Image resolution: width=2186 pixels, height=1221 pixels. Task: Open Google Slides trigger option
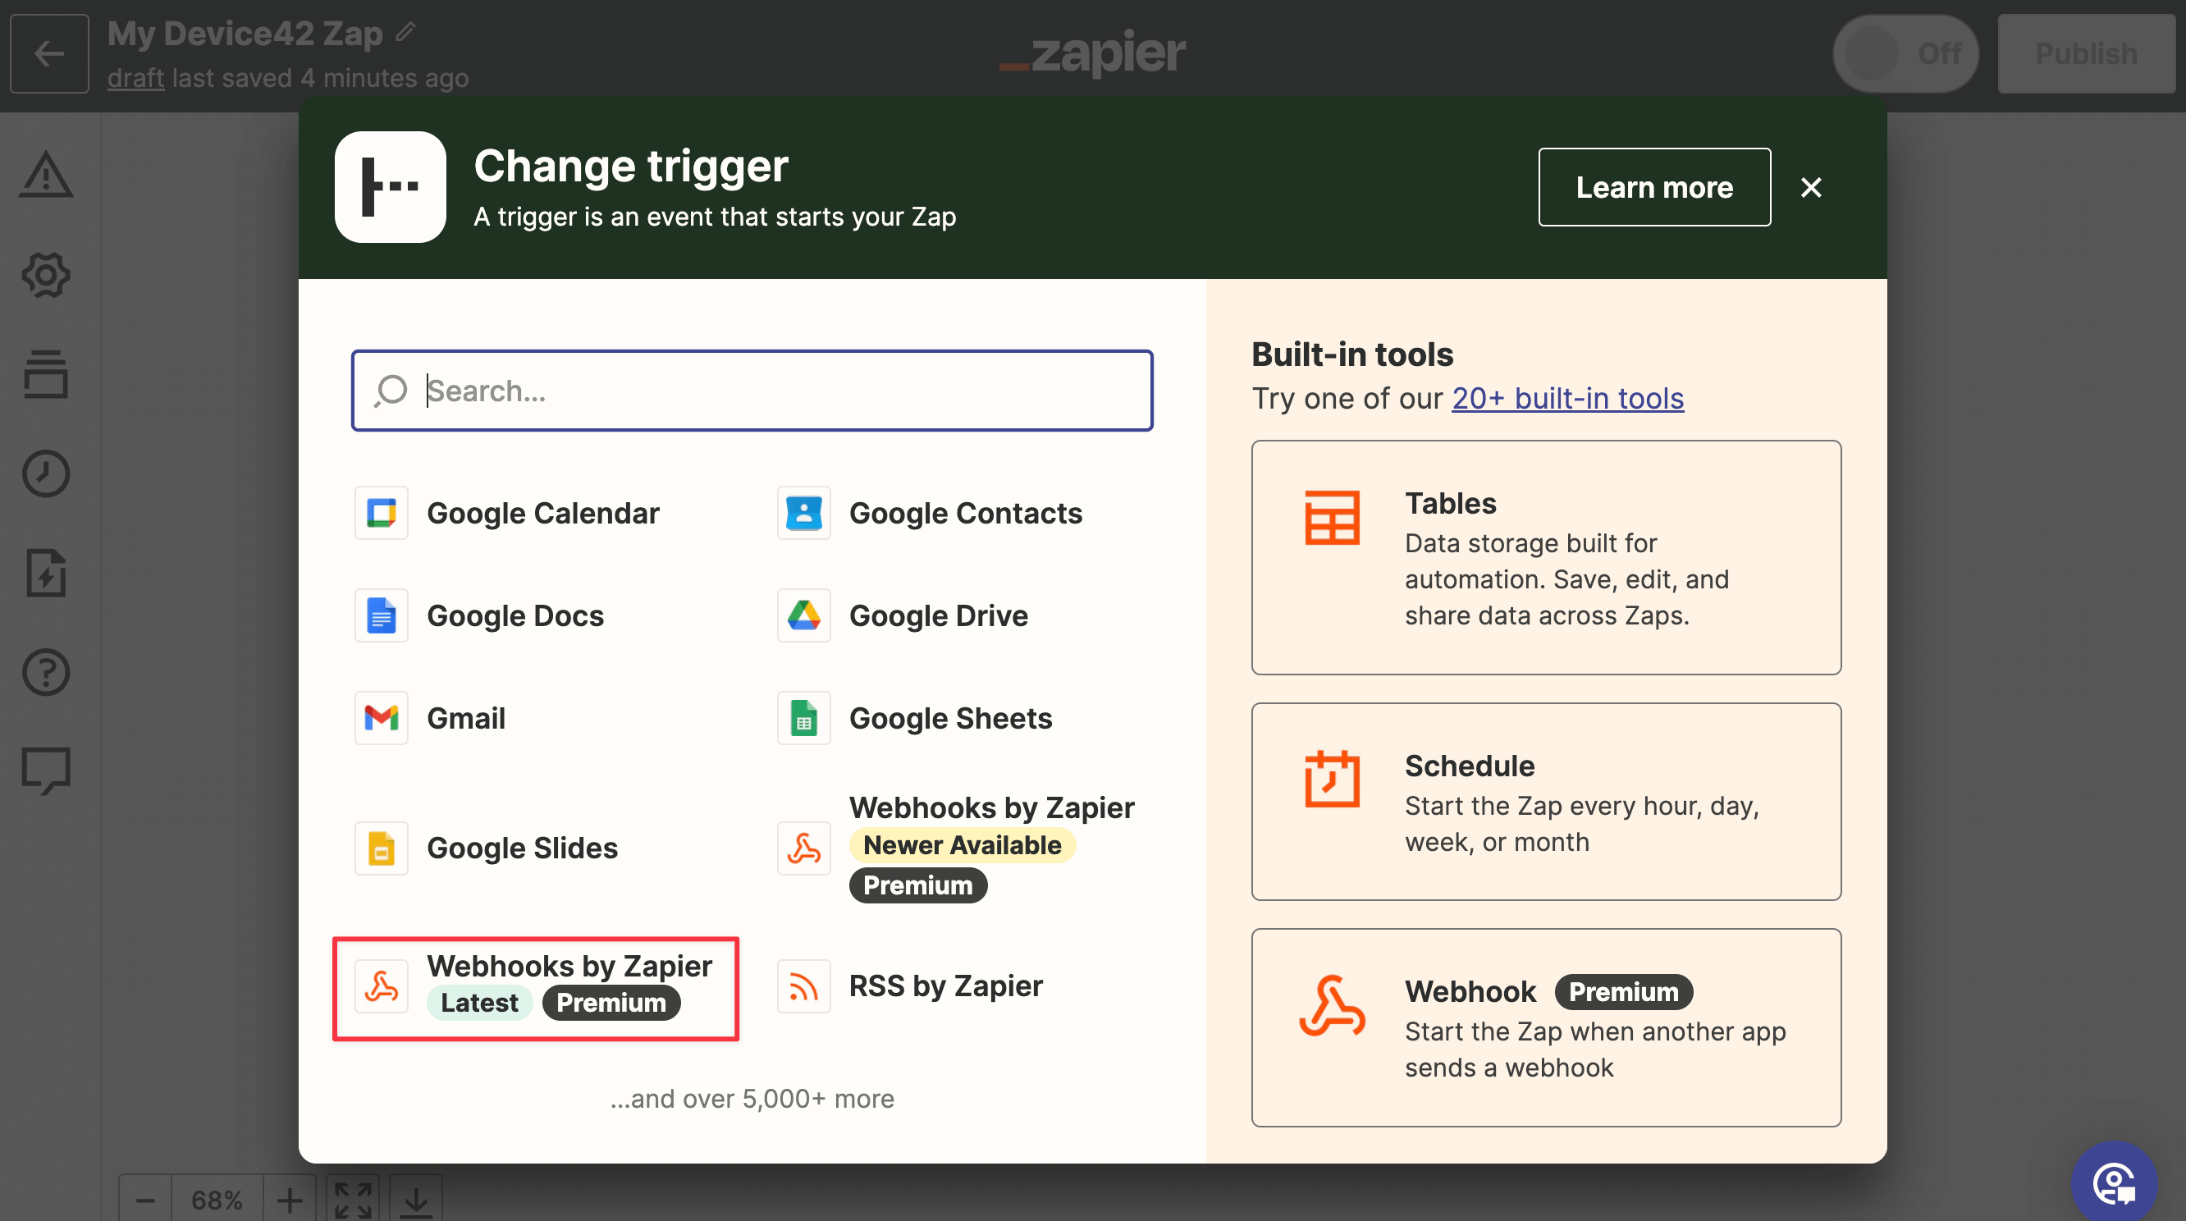[x=522, y=847]
